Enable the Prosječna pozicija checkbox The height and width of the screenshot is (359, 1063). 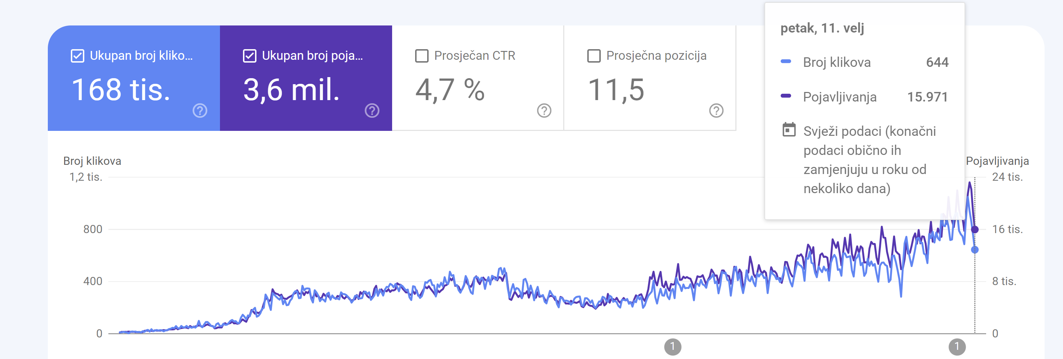(x=594, y=56)
